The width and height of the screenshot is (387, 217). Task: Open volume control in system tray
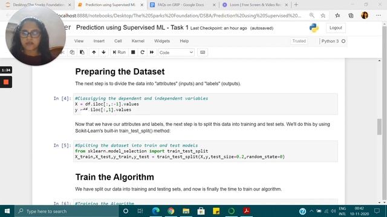pyautogui.click(x=333, y=211)
